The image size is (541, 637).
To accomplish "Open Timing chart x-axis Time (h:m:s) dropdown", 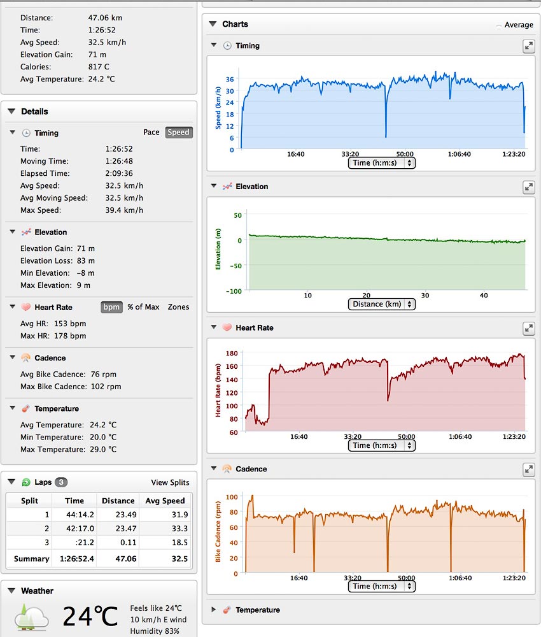I will pyautogui.click(x=381, y=163).
